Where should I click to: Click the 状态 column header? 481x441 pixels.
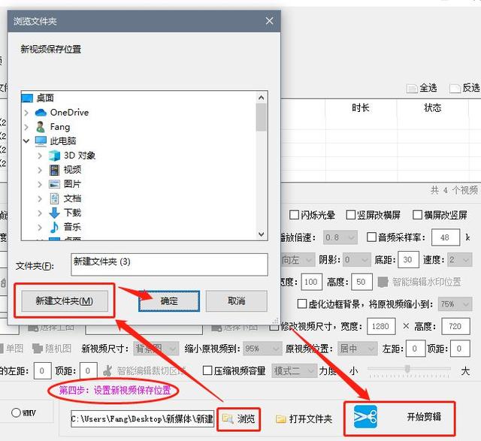[433, 107]
